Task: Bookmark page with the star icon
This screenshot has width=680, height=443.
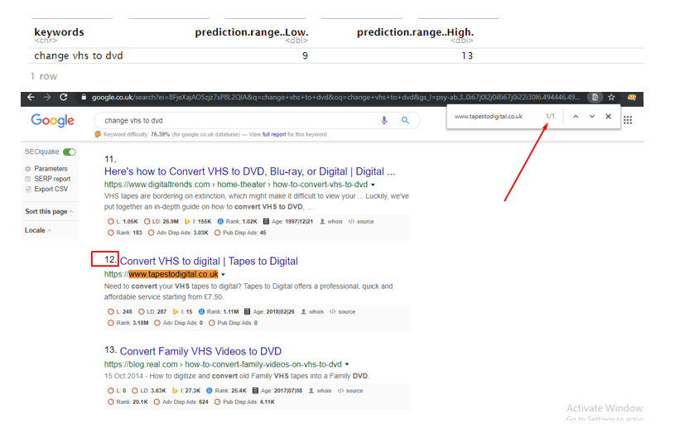Action: pos(611,97)
